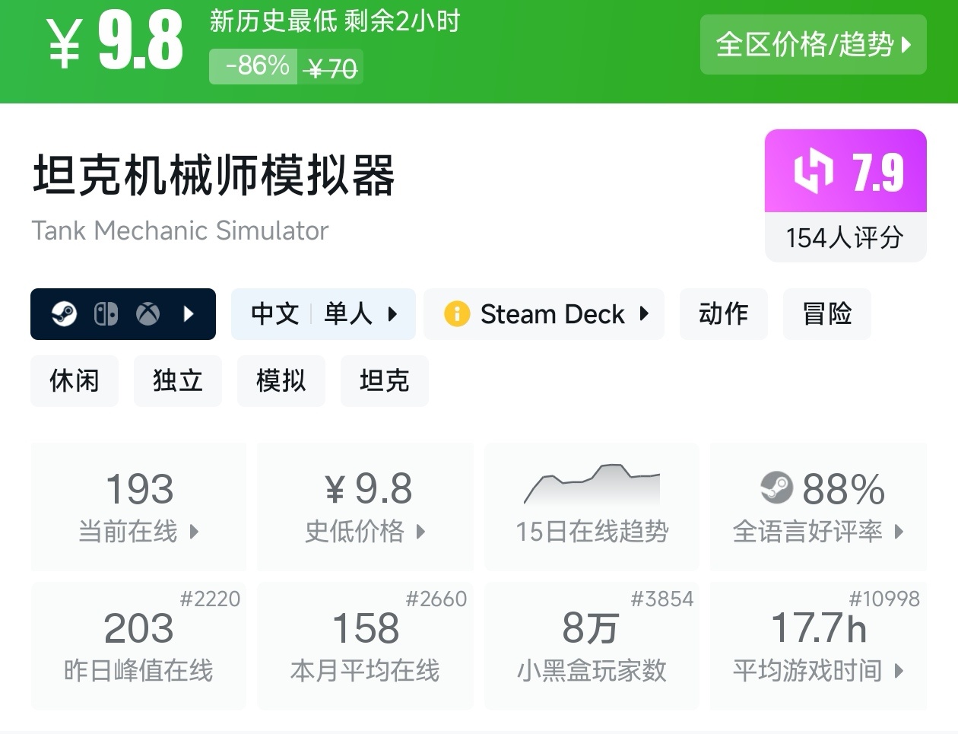
Task: Select the 动作 genre tag
Action: point(723,314)
